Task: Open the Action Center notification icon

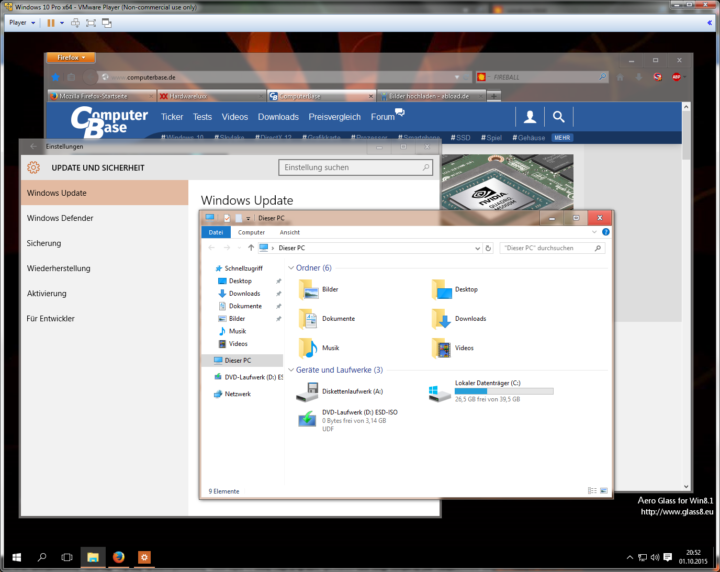Action: point(668,557)
